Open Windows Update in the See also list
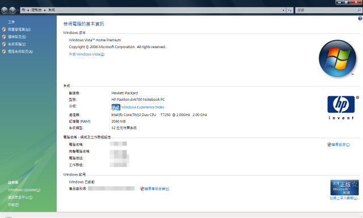Screen dimensions: 363x218 (x=24, y=190)
